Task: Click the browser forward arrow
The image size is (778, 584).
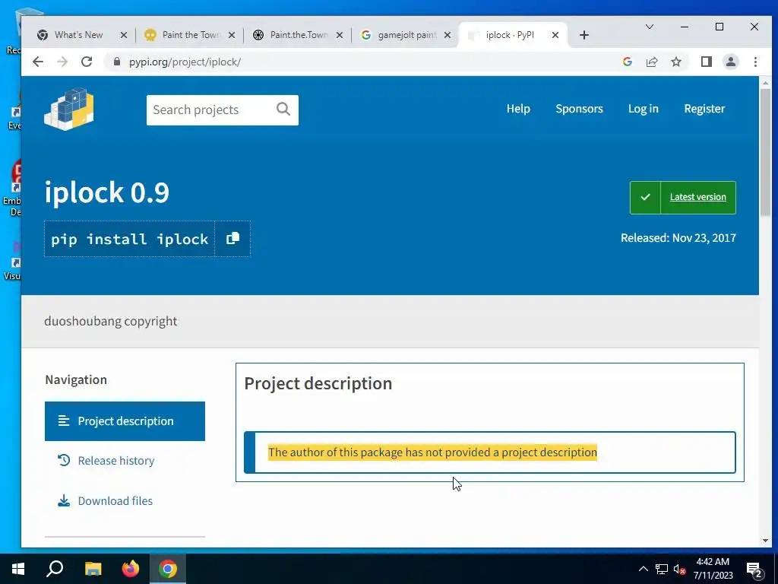Action: click(62, 62)
